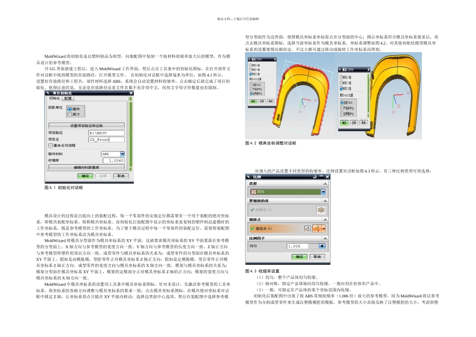Click the 编辑材料数据库 button
The image size is (476, 337).
(87, 167)
